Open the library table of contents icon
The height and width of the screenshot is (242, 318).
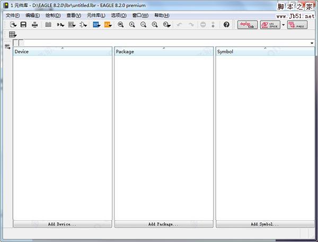[x=48, y=25]
